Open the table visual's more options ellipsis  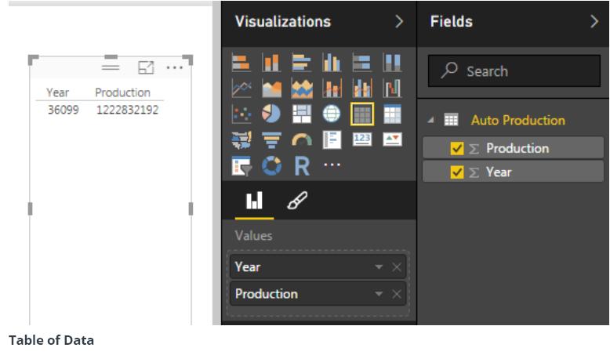[174, 68]
